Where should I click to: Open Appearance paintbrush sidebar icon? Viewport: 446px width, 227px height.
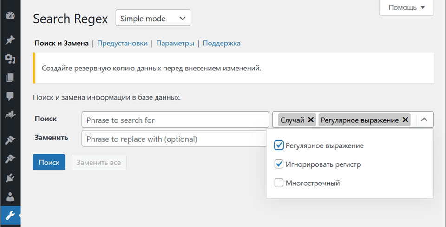[x=10, y=140]
